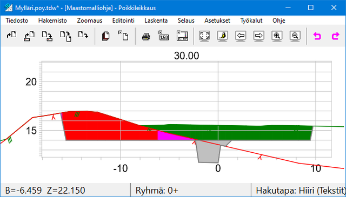Click the 1:50 scale icon
The image size is (346, 197).
click(164, 36)
